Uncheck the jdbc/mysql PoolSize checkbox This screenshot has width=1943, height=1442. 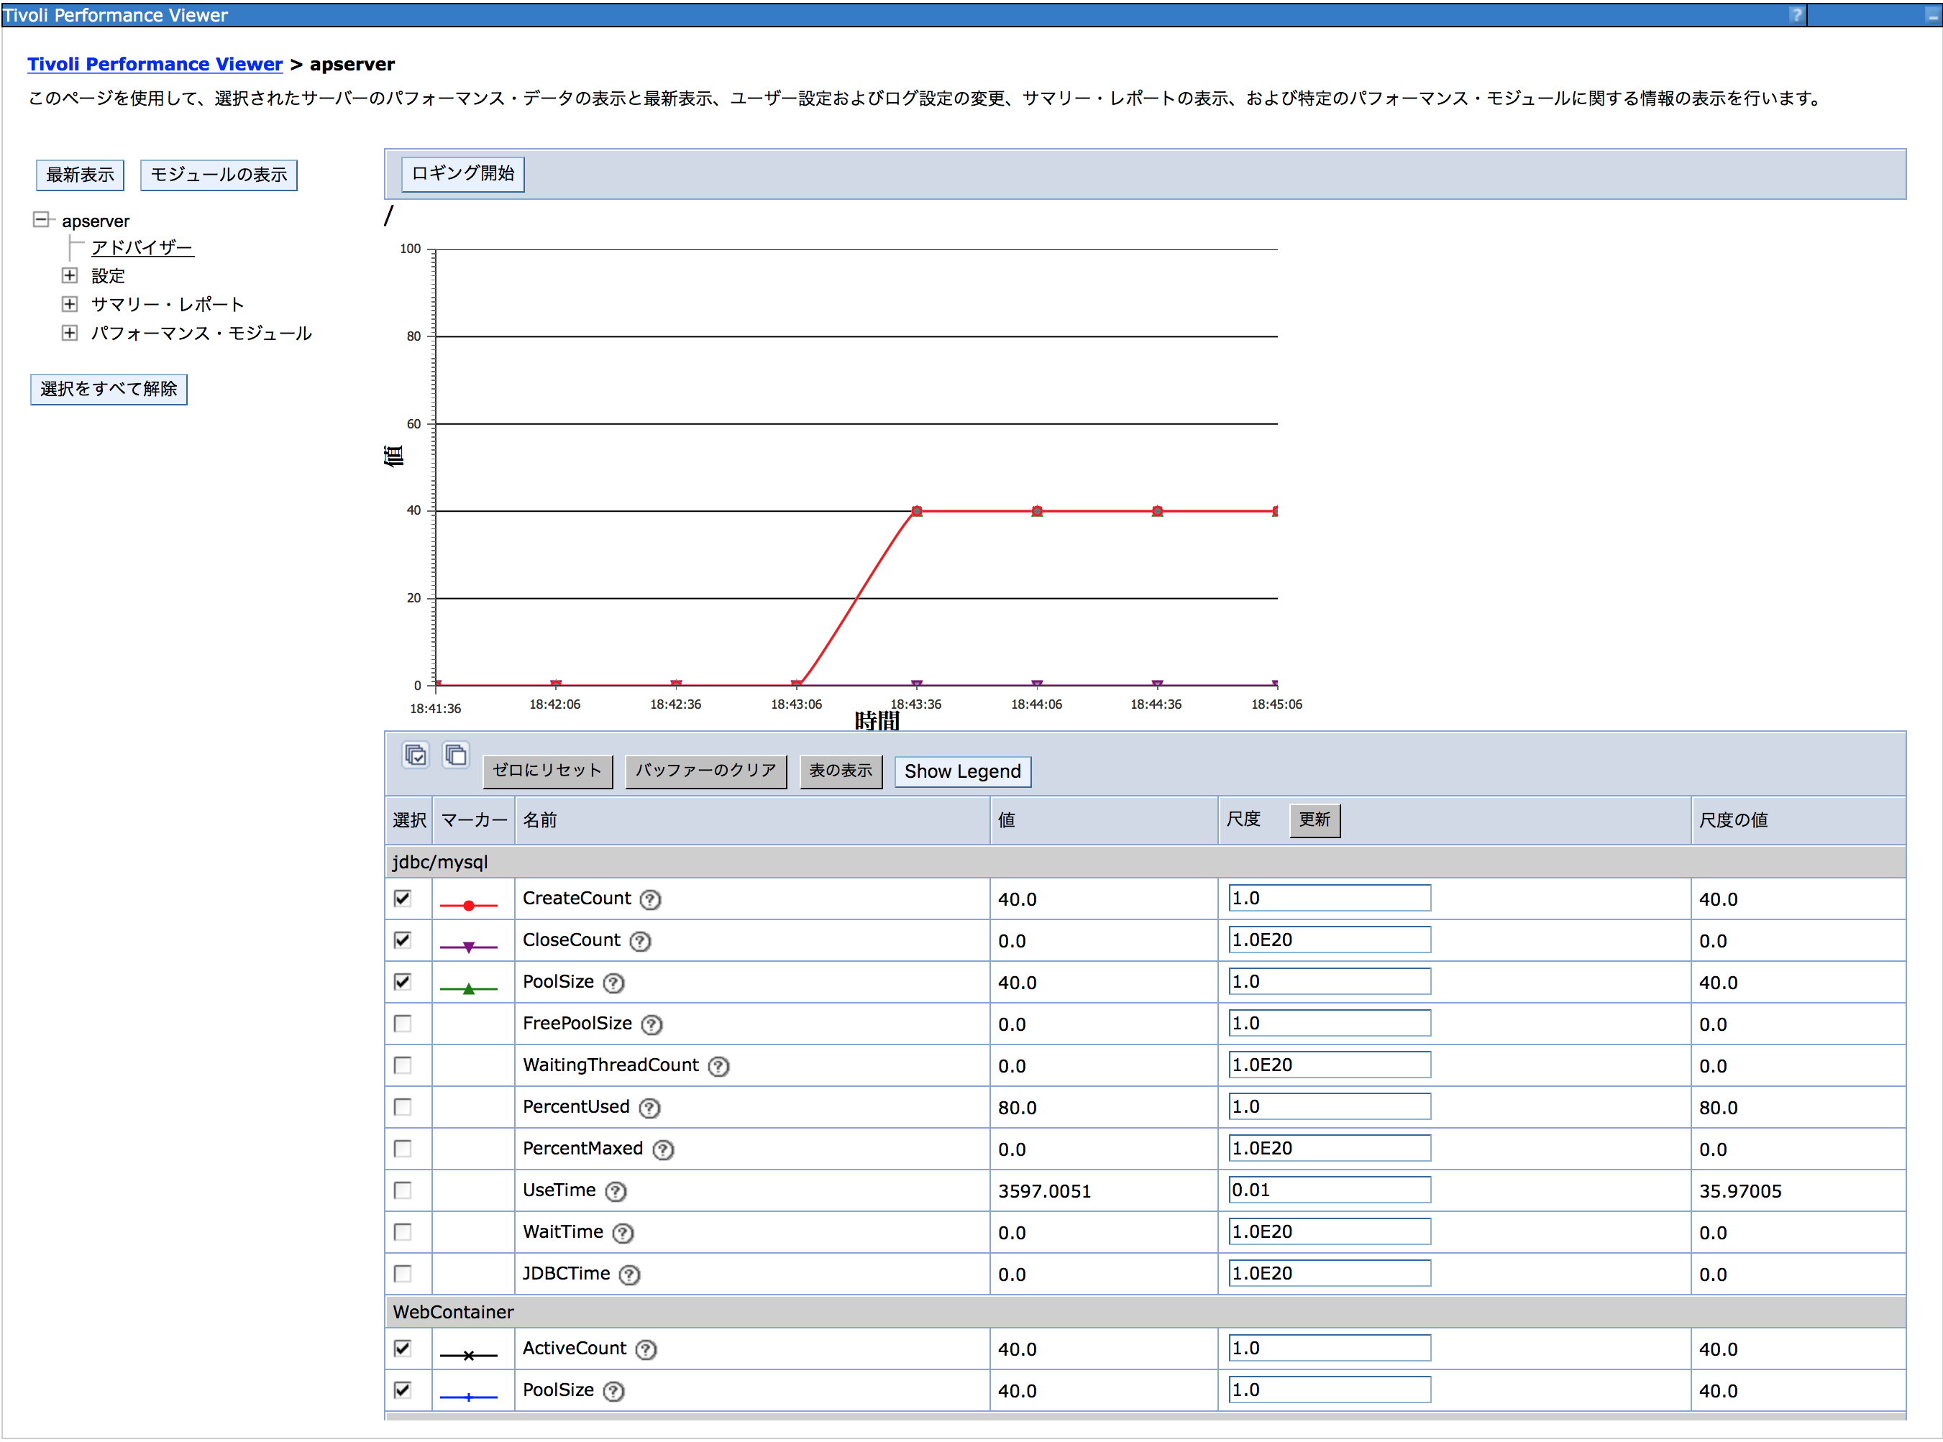[x=403, y=982]
